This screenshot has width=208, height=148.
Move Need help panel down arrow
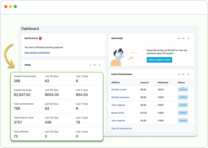click(183, 38)
